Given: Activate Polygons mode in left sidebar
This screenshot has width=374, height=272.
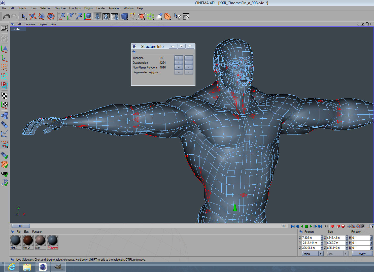Looking at the screenshot, I should [x=4, y=85].
